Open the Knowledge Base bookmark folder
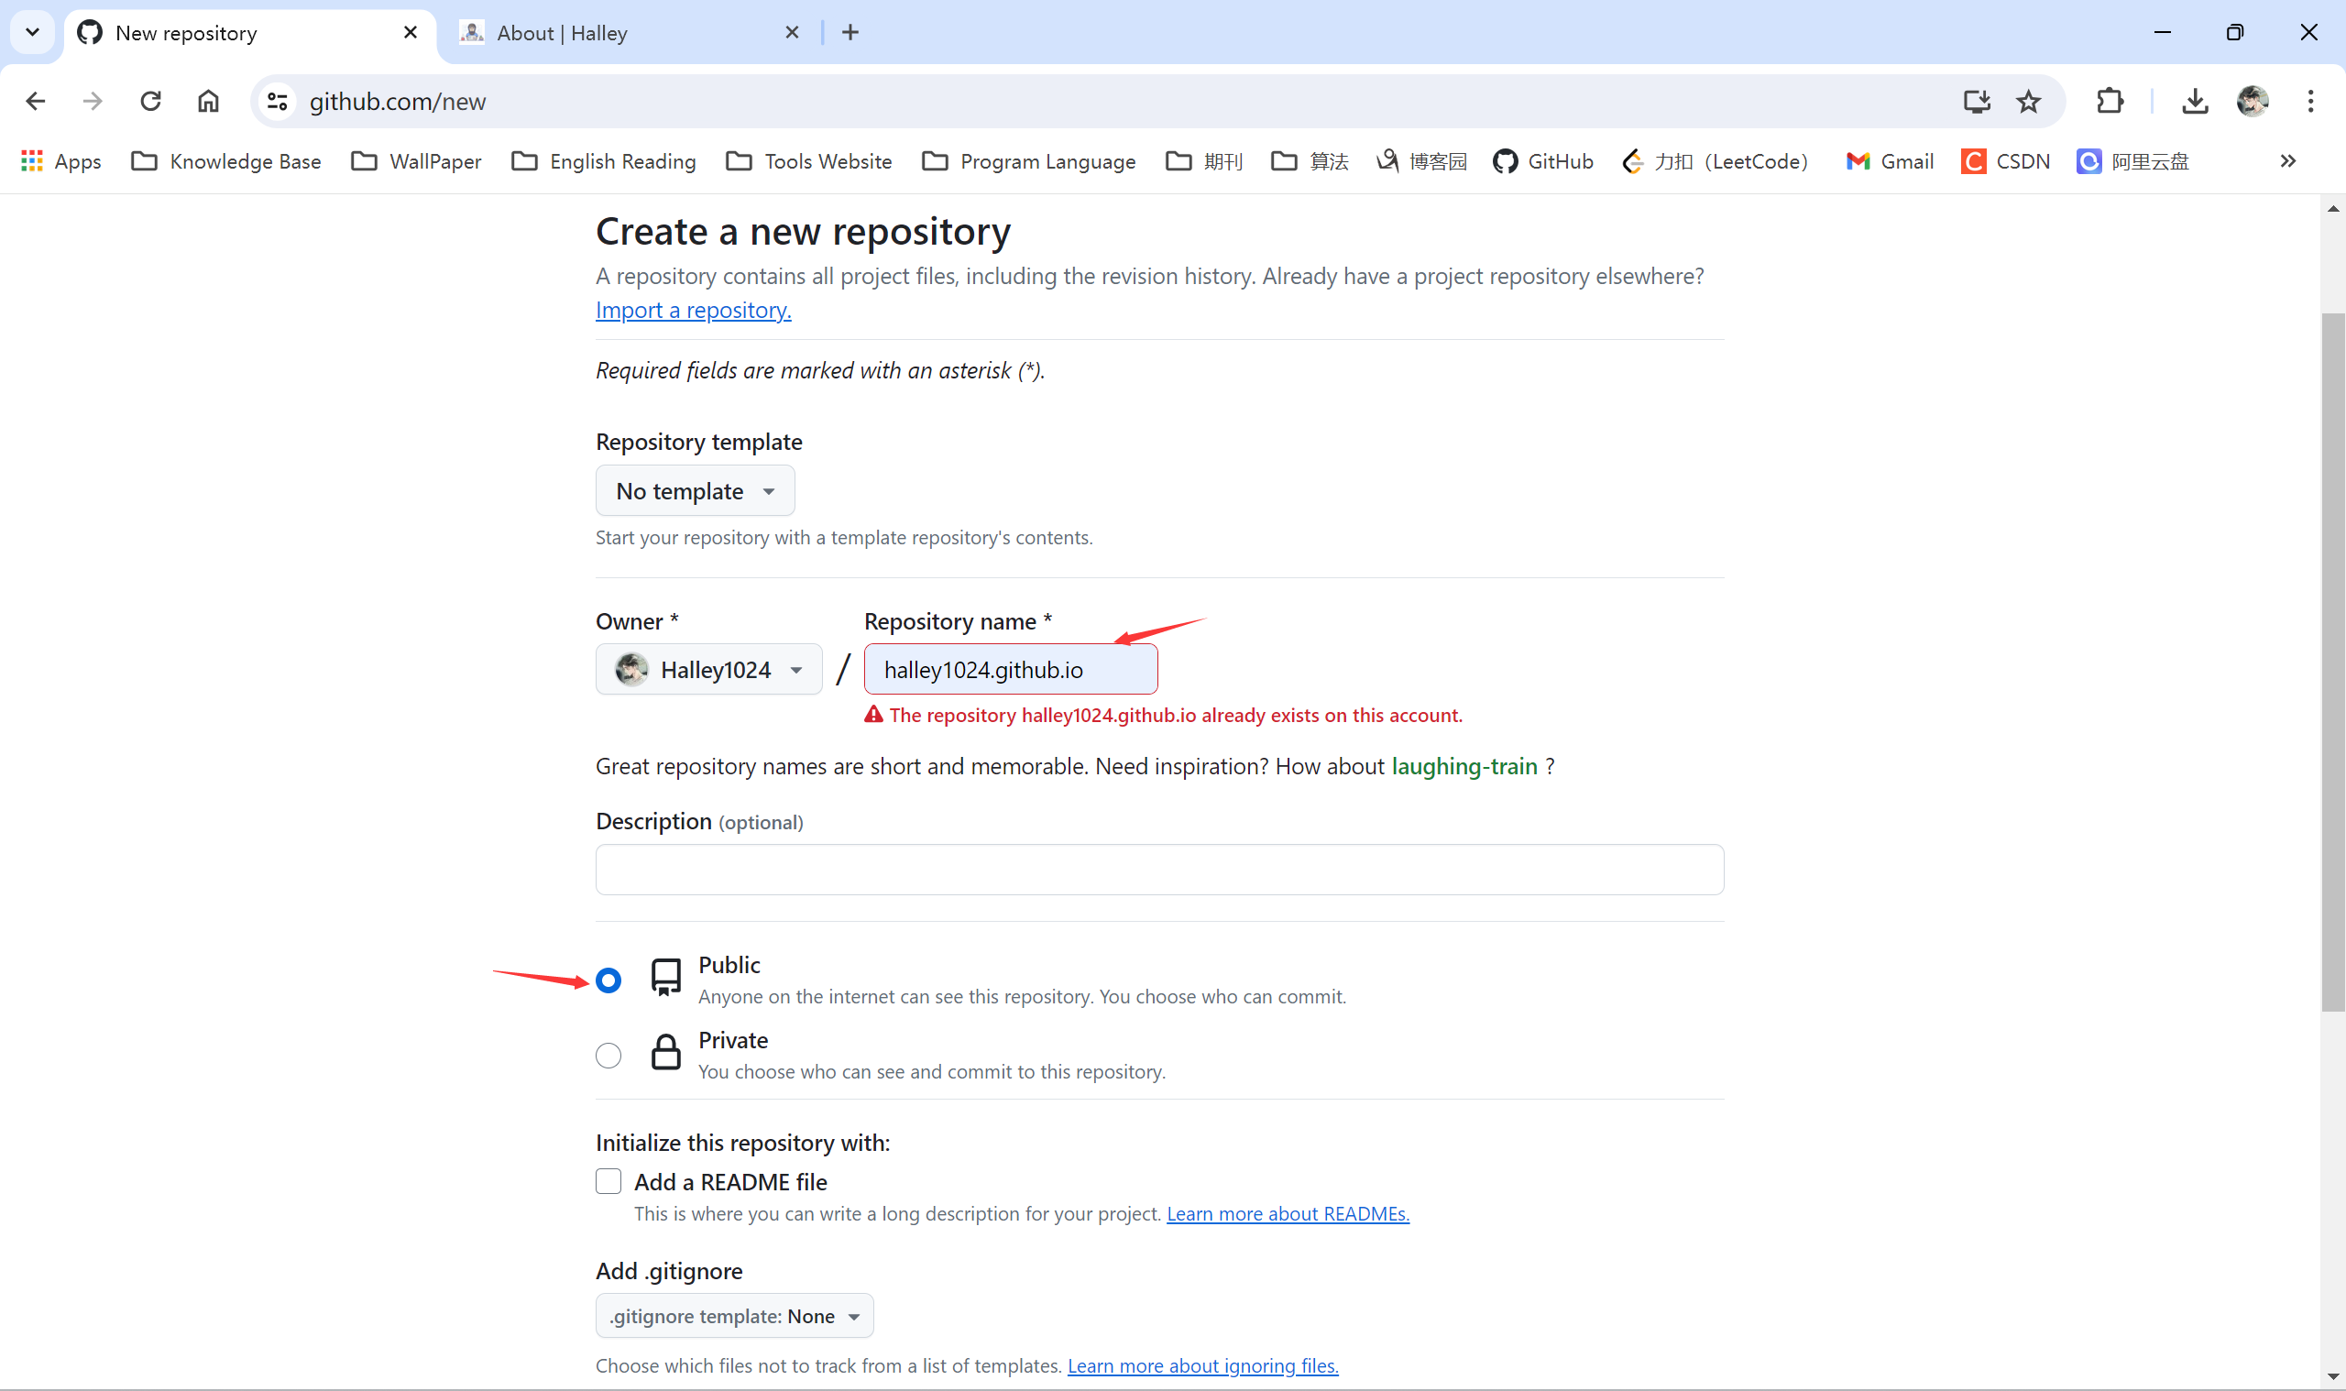 tap(227, 161)
